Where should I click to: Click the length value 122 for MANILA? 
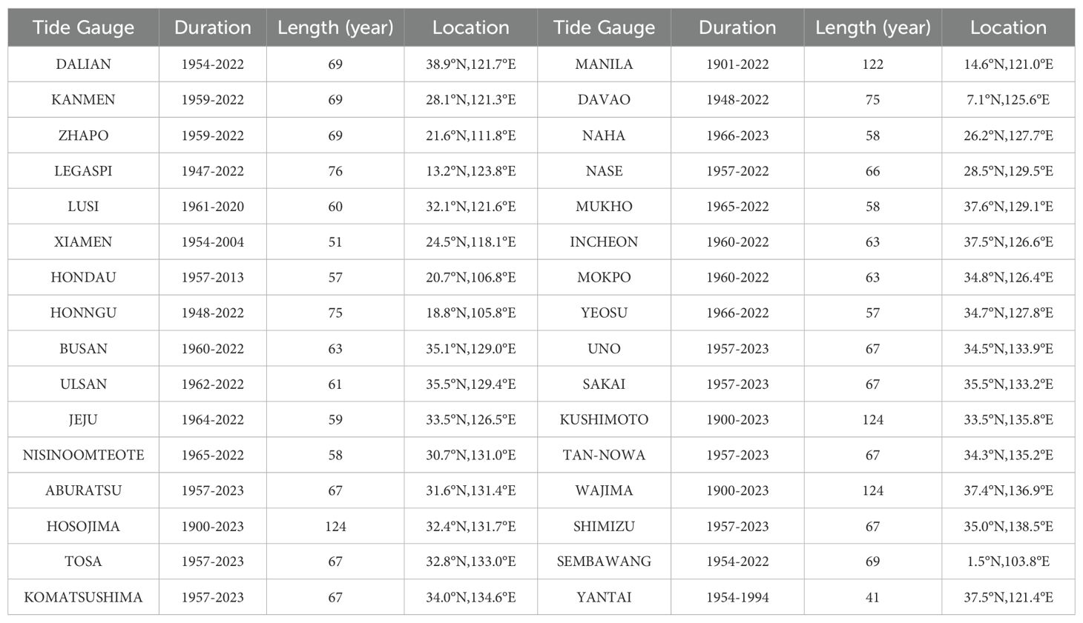[x=872, y=64]
